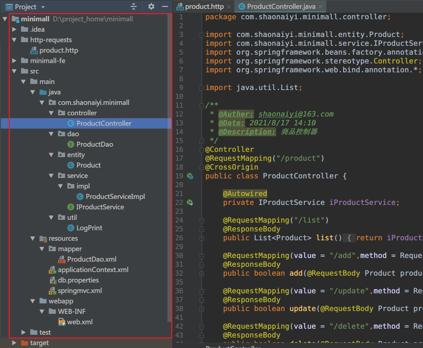Open Project panel settings gear
Image resolution: width=423 pixels, height=348 pixels.
(151, 6)
